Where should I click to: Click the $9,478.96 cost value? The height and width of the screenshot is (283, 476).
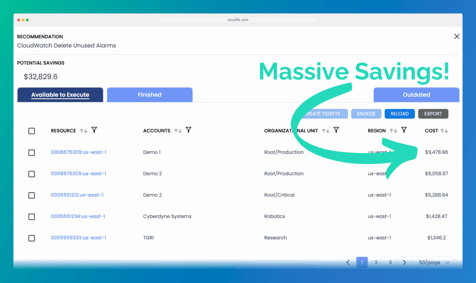(436, 152)
